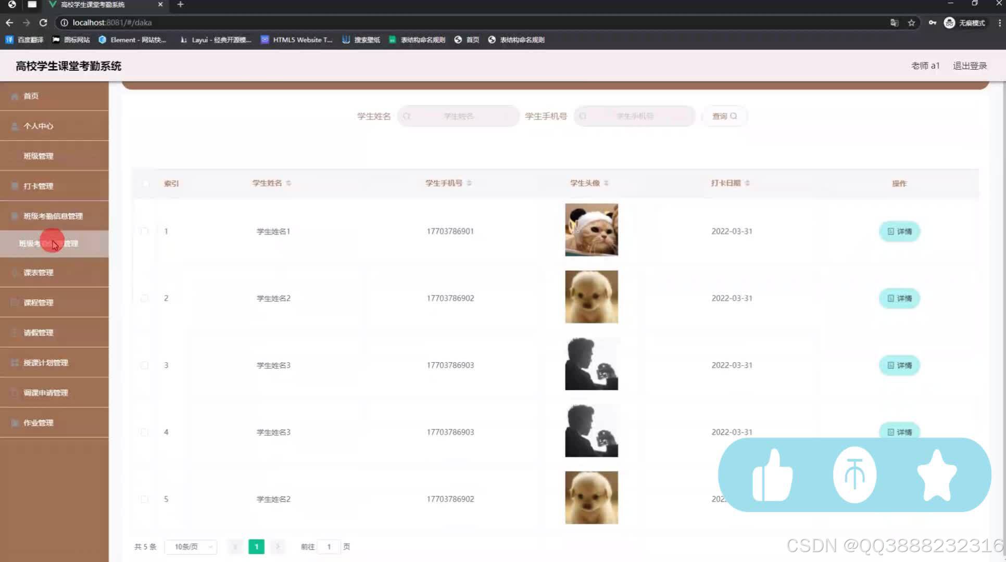This screenshot has width=1006, height=562.
Task: Sort the table by 打卡日期
Action: (x=747, y=183)
